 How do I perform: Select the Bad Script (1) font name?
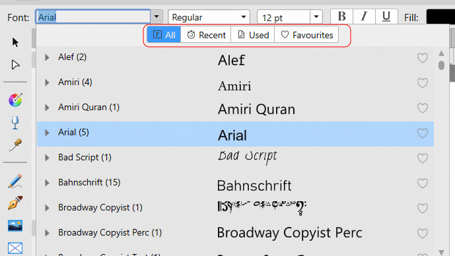[85, 158]
